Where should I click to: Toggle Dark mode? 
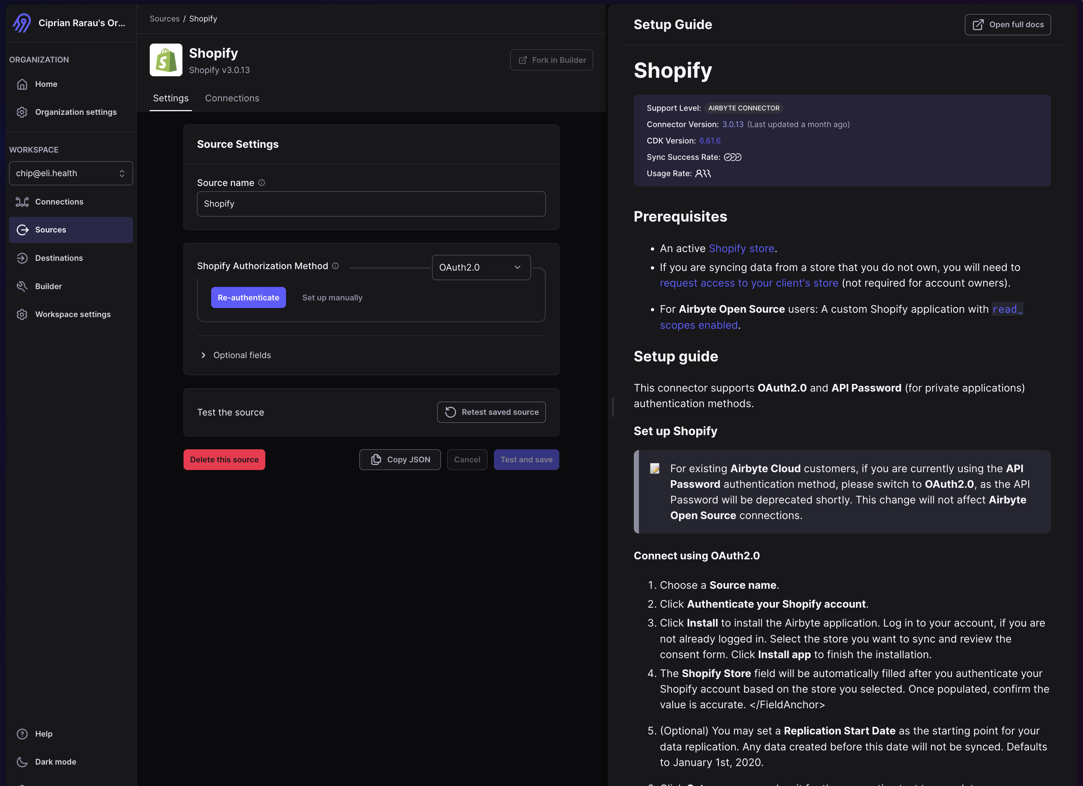23,762
